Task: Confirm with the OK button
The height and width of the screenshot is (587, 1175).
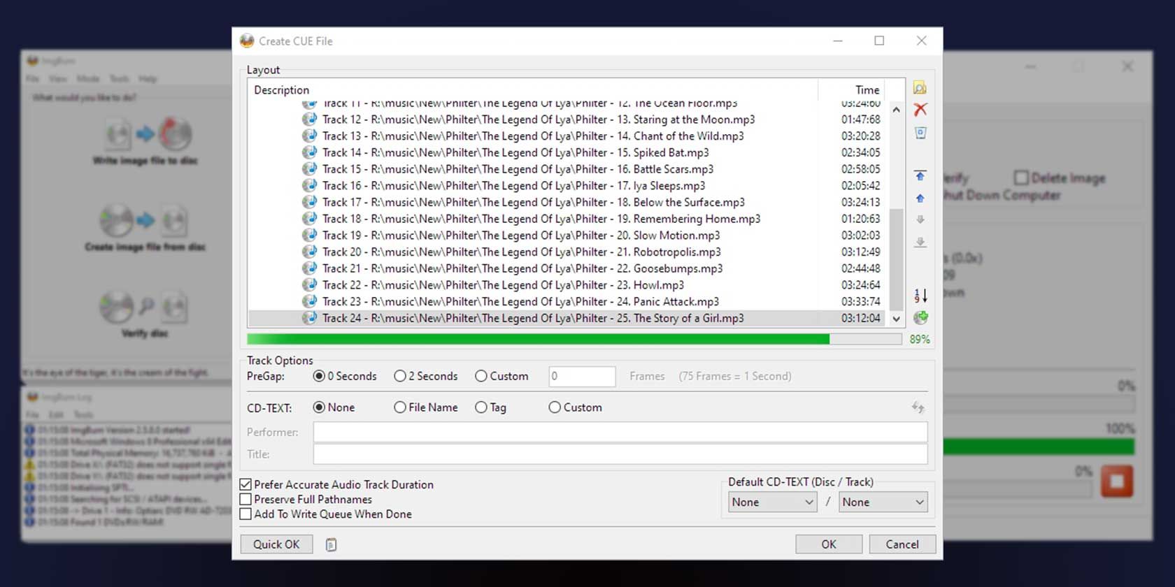Action: point(829,544)
